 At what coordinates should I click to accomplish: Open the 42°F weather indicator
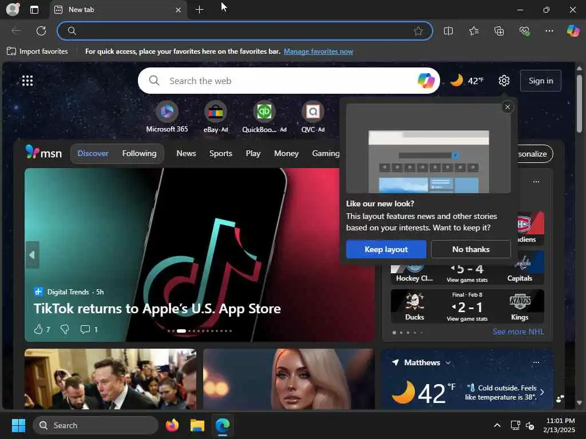(467, 81)
